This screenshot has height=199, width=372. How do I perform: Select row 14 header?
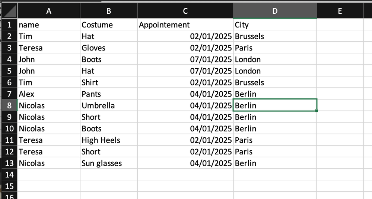[x=9, y=174]
